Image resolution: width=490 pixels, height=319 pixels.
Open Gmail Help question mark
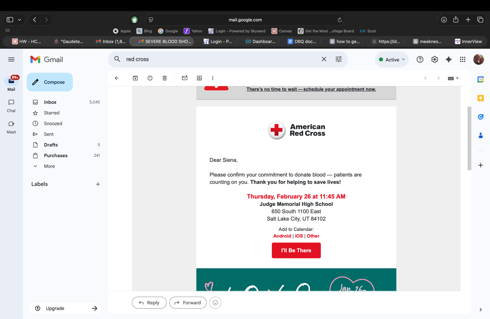[420, 59]
